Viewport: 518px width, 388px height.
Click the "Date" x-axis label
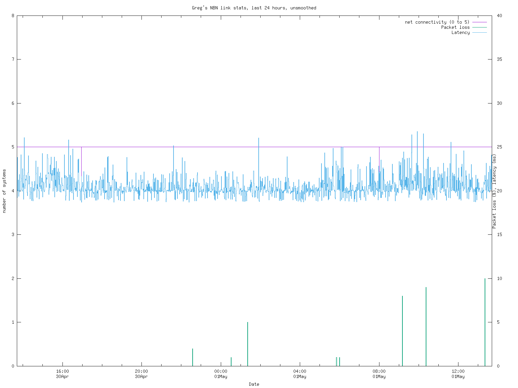tap(254, 384)
